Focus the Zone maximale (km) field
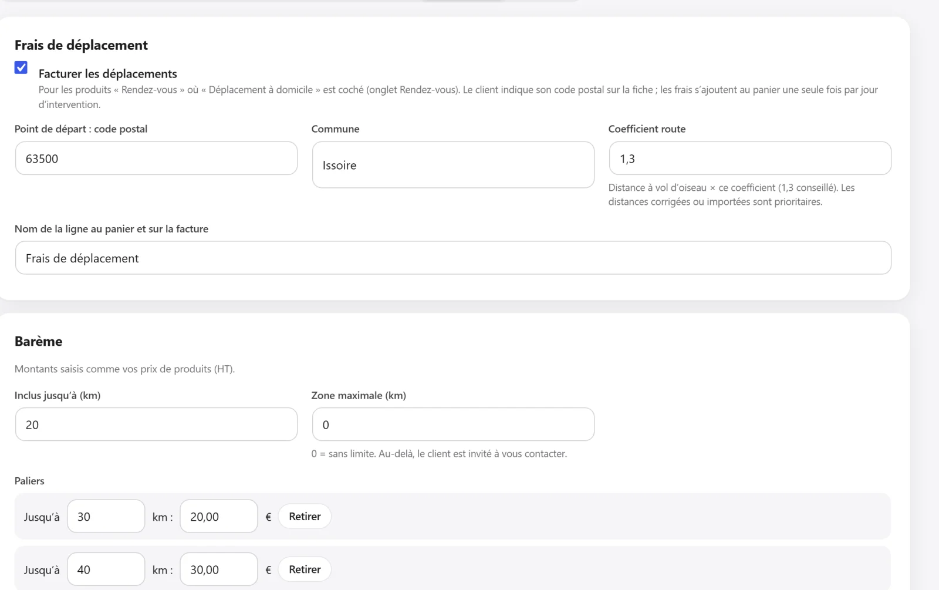Screen dimensions: 939x590 pyautogui.click(x=453, y=424)
